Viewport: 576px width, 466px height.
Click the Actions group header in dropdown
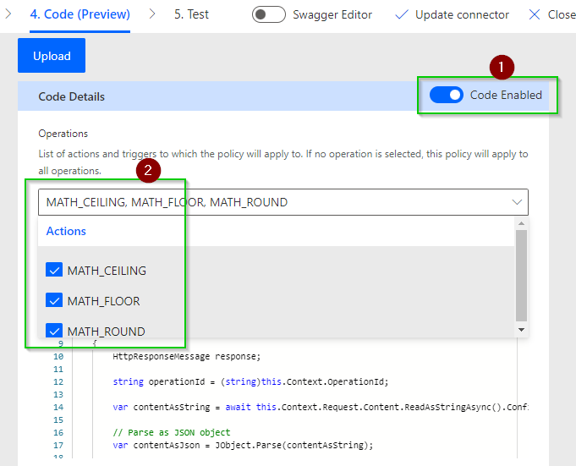pos(66,231)
